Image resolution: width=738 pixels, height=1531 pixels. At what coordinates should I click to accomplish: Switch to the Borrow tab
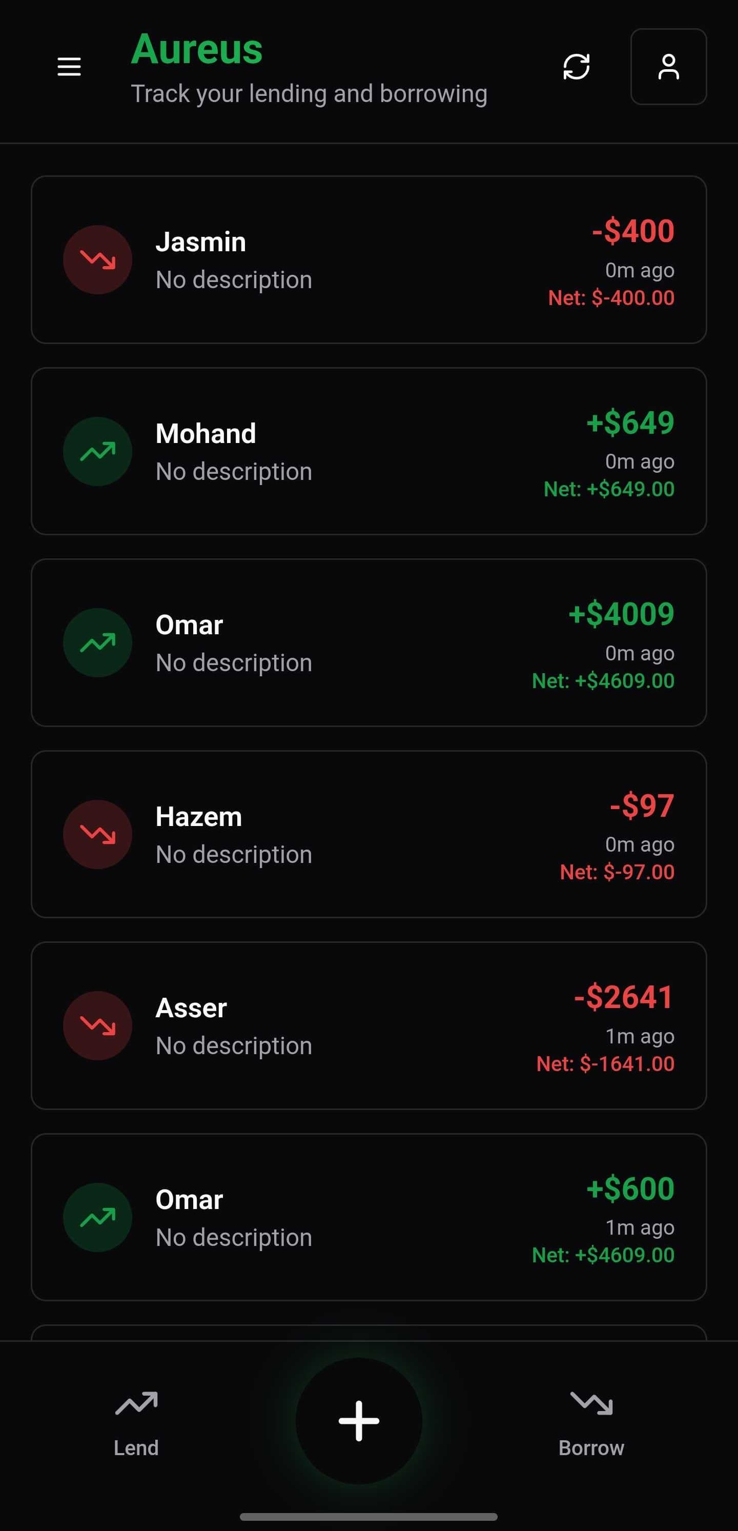click(591, 1423)
